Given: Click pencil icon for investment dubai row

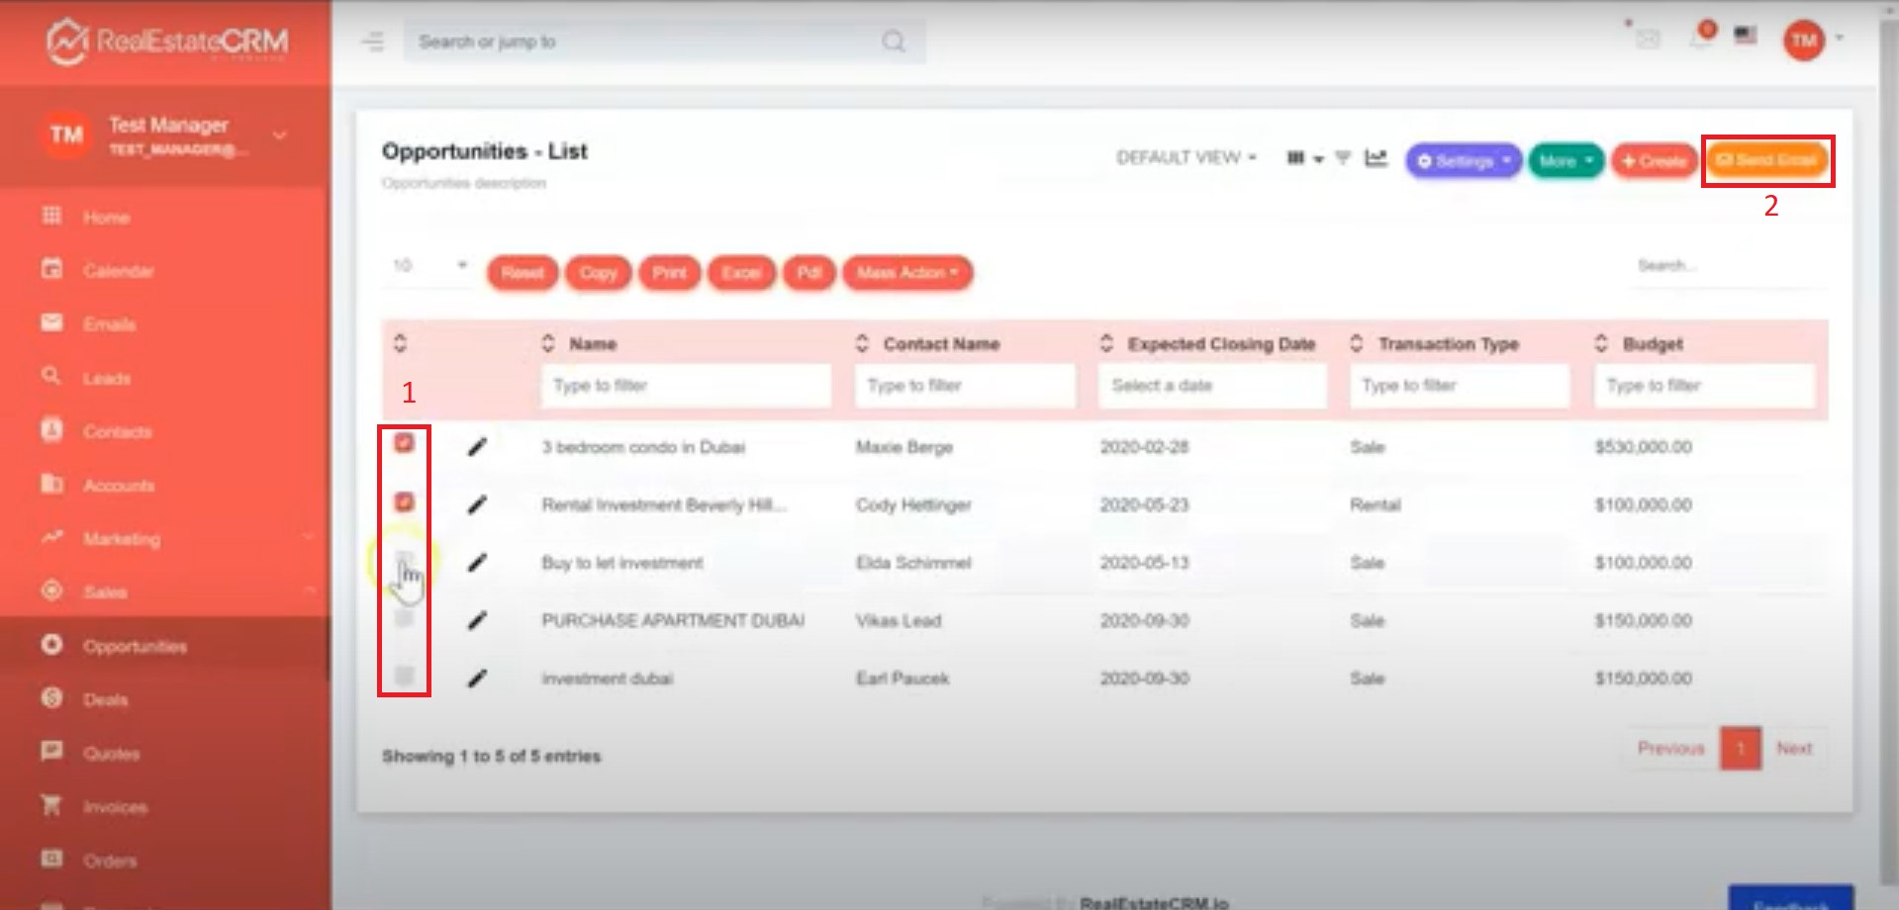Looking at the screenshot, I should (x=477, y=679).
